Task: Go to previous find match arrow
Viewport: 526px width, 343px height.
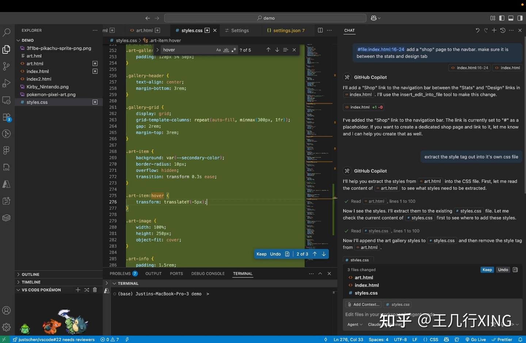Action: click(x=268, y=50)
